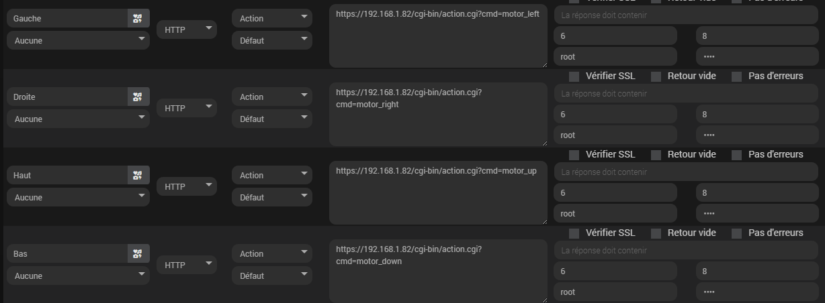This screenshot has height=303, width=825.
Task: Toggle Retour vide for the Droite command
Action: pos(656,76)
